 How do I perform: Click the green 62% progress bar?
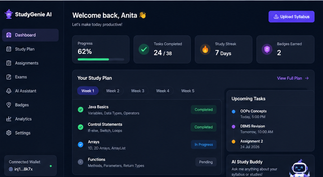tap(93, 59)
